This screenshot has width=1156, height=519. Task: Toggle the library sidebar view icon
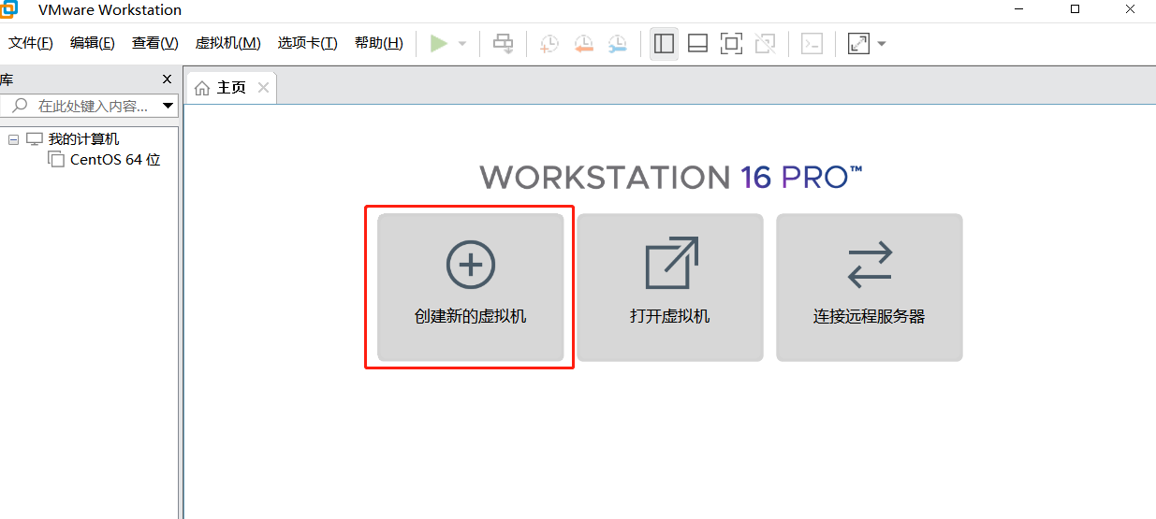tap(664, 43)
